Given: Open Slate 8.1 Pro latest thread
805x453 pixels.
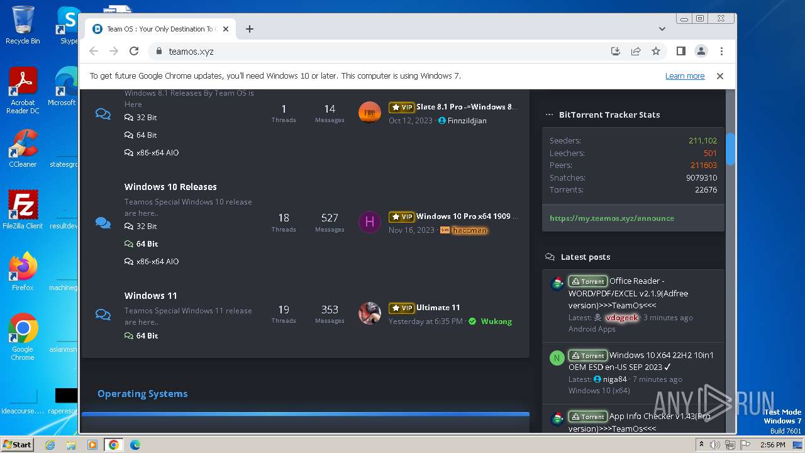Looking at the screenshot, I should tap(467, 107).
